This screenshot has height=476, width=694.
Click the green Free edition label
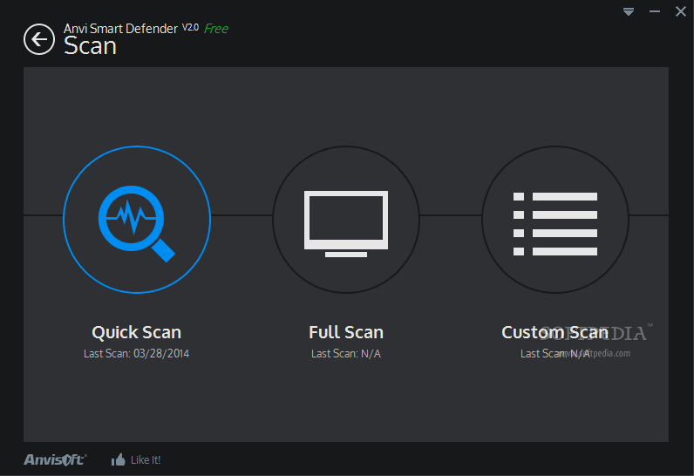[216, 29]
